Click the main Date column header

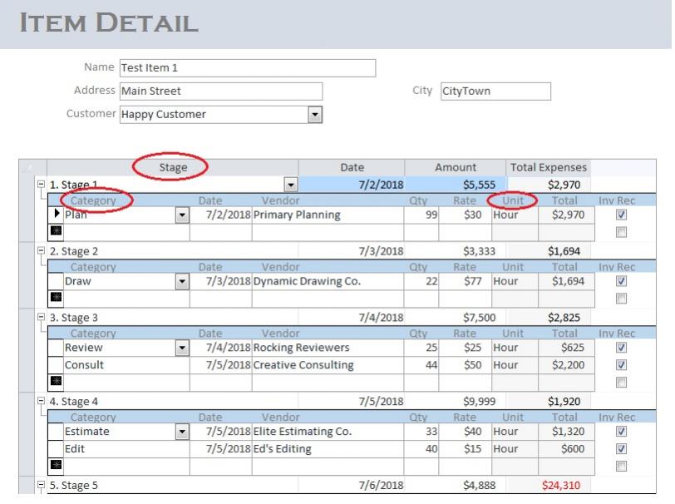pyautogui.click(x=352, y=167)
